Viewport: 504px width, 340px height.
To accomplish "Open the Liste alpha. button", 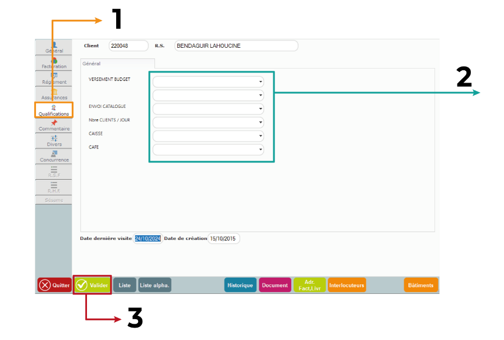I will click(154, 285).
